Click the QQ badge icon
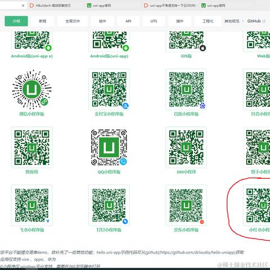Screen dimensions: 270x270 click(x=123, y=161)
